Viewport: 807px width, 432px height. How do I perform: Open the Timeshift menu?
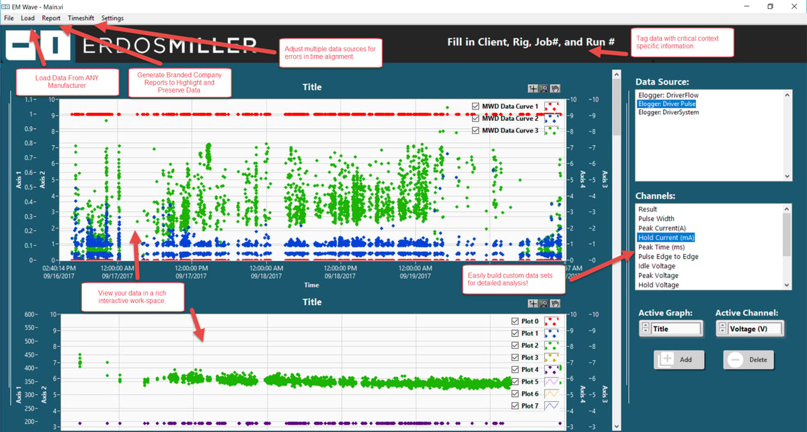click(81, 18)
